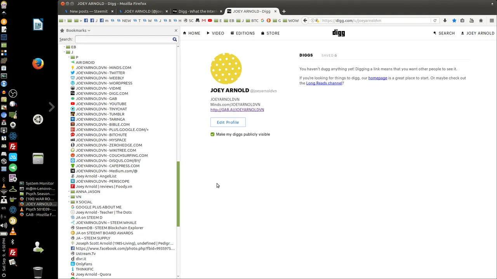The height and width of the screenshot is (279, 497).
Task: Click the sidebar scrollbar down arrow
Action: point(178,276)
